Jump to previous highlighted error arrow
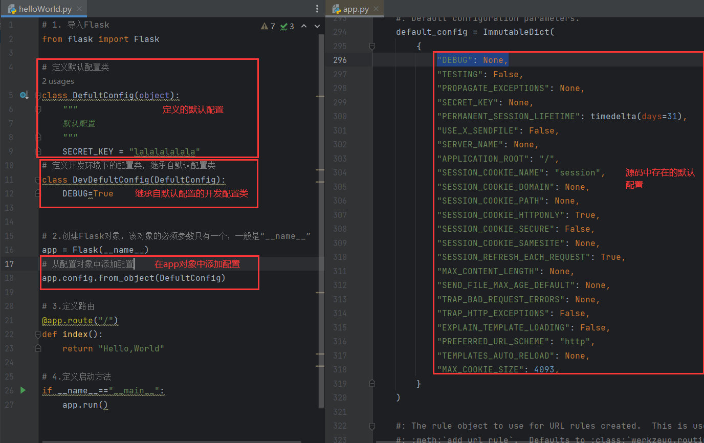The width and height of the screenshot is (704, 443). 304,26
